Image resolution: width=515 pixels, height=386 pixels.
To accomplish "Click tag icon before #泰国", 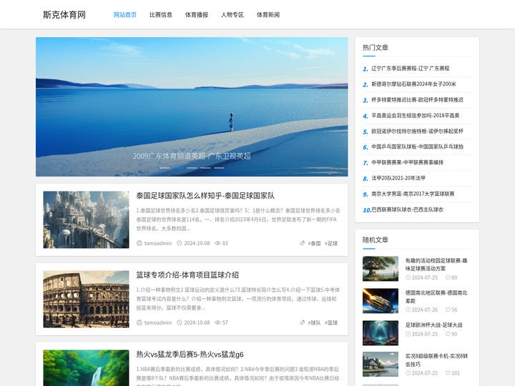I will (x=302, y=243).
